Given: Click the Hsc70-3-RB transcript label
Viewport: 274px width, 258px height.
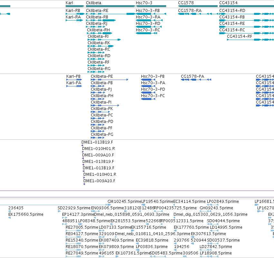Looking at the screenshot, I should point(148,11).
